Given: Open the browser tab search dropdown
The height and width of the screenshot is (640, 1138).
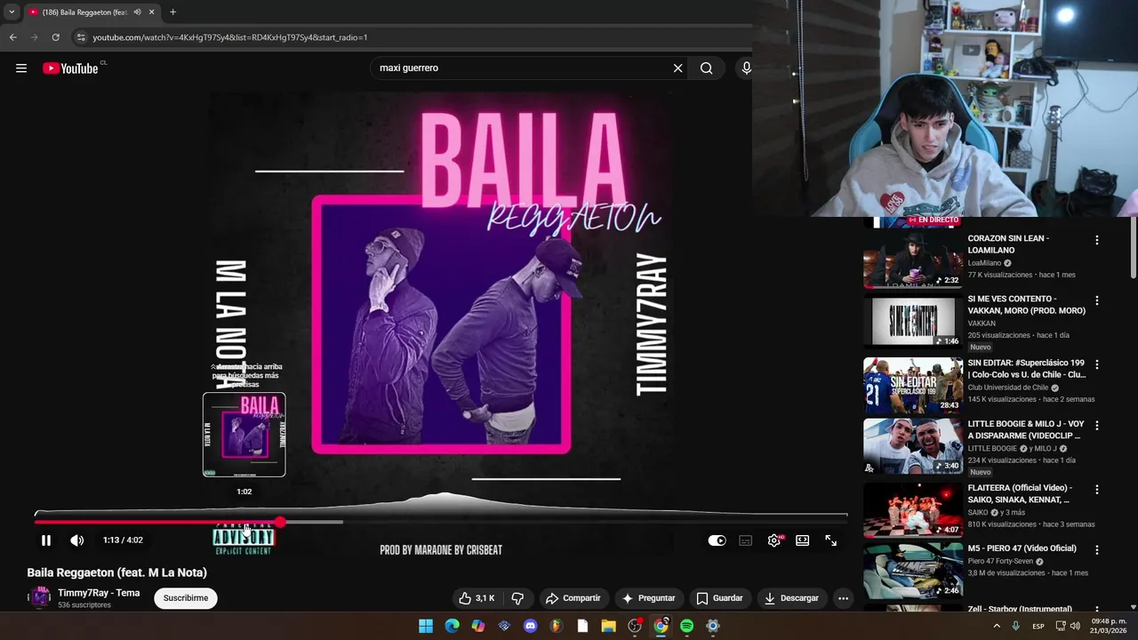Looking at the screenshot, I should [12, 12].
